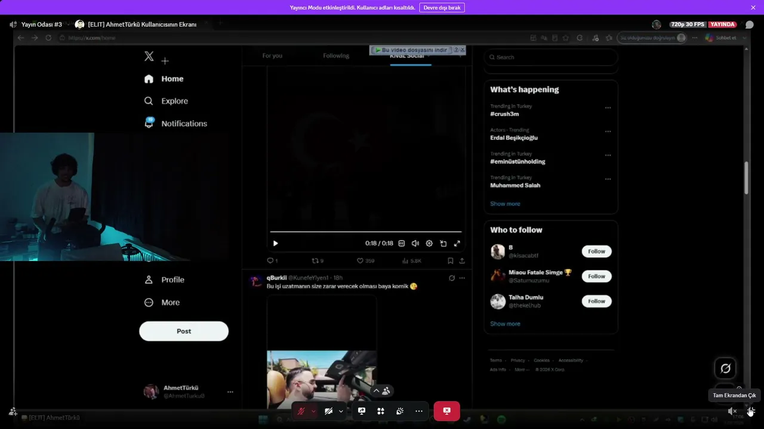
Task: Switch to the Following tab
Action: tap(336, 56)
